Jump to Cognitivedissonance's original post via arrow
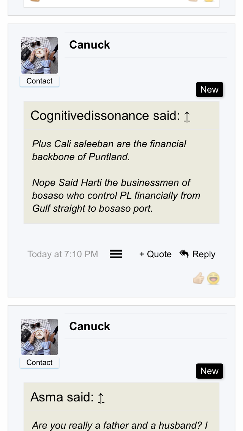243x431 pixels. point(187,116)
